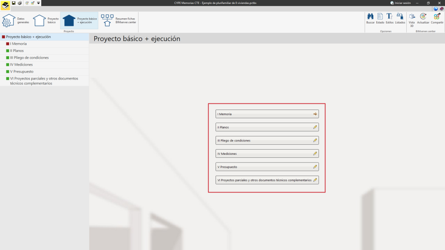Screen dimensions: 445x250
Task: Click Iniciar sesión in title bar
Action: pyautogui.click(x=400, y=3)
